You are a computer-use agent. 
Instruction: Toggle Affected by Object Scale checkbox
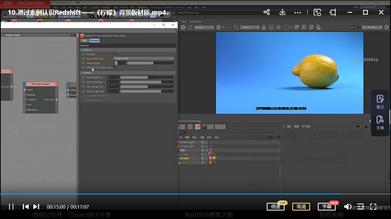tap(115, 67)
